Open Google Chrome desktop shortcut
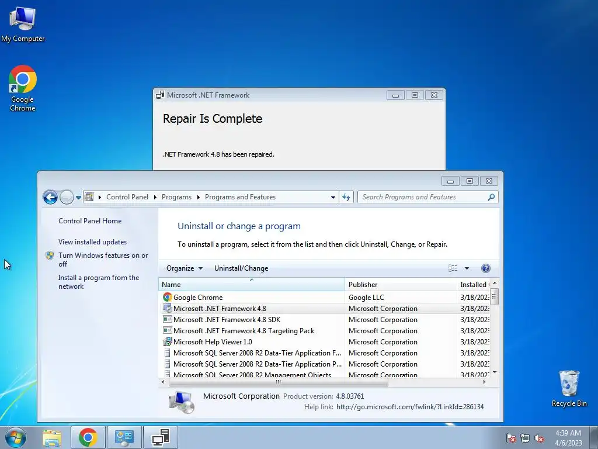Viewport: 598px width, 449px height. [x=23, y=88]
